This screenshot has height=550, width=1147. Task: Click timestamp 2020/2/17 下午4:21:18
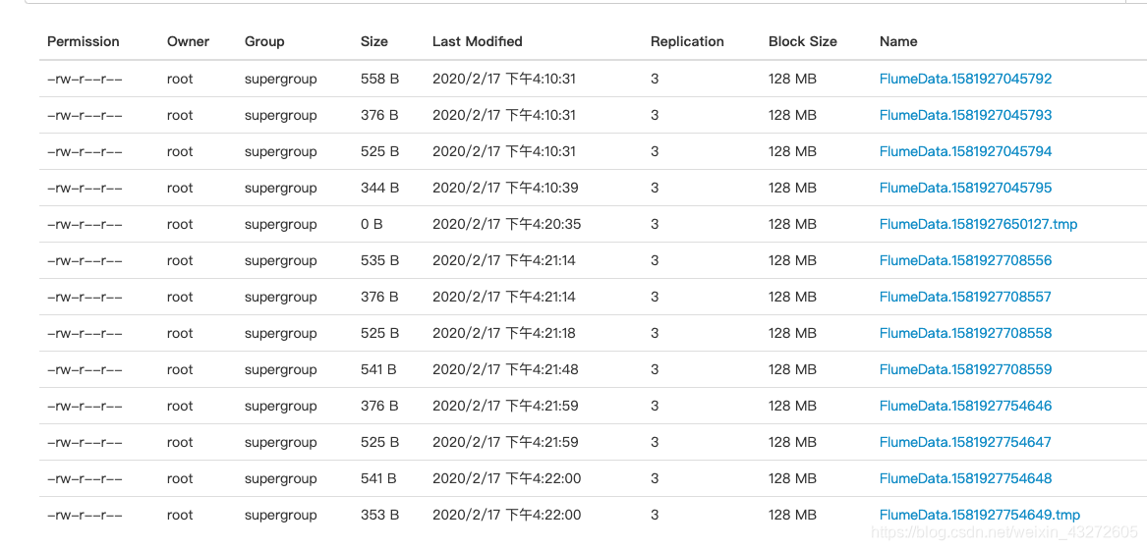point(504,334)
